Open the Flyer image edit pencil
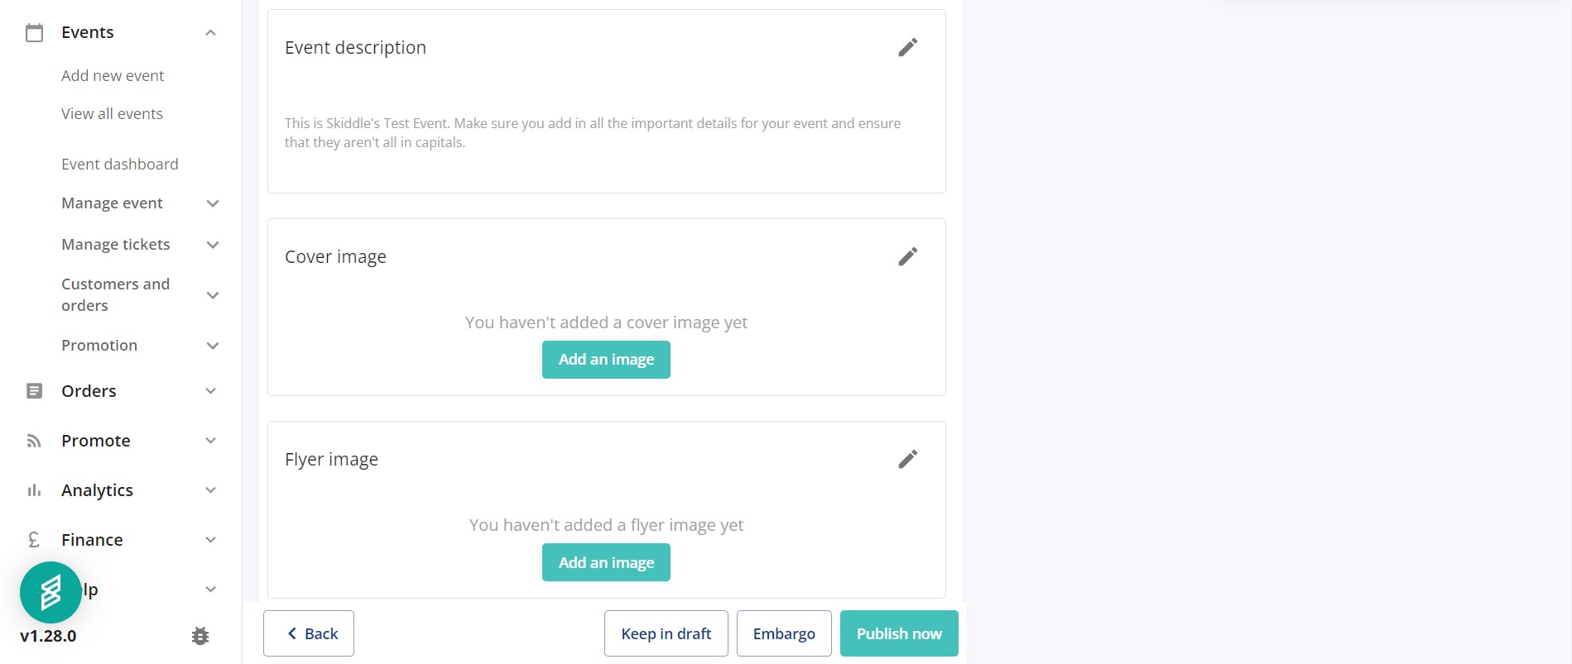The image size is (1572, 664). click(x=907, y=459)
